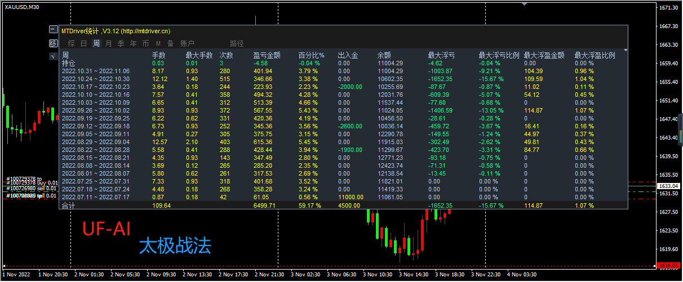The width and height of the screenshot is (683, 282).
Task: Select week row 2022.09.05 ~ 2022.09.11
Action: (96, 135)
